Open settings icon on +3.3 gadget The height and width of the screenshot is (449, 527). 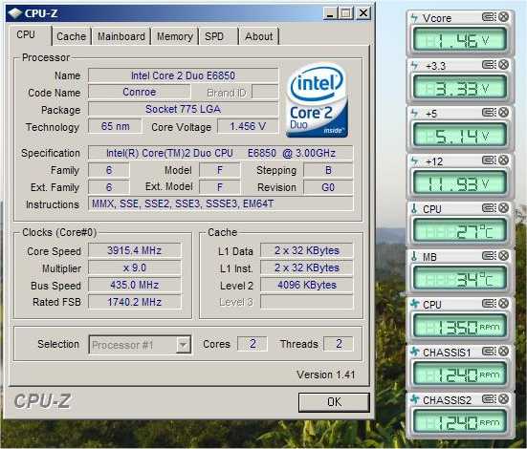click(x=489, y=64)
